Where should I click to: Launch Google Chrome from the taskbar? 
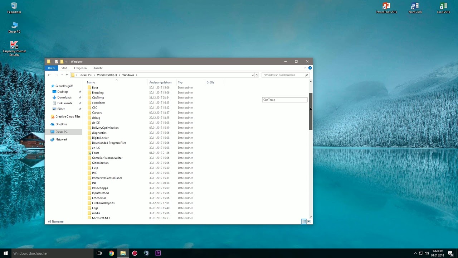point(111,253)
